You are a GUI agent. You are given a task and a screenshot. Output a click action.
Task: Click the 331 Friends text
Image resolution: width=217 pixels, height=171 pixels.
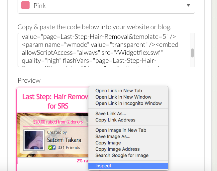coord(69,147)
